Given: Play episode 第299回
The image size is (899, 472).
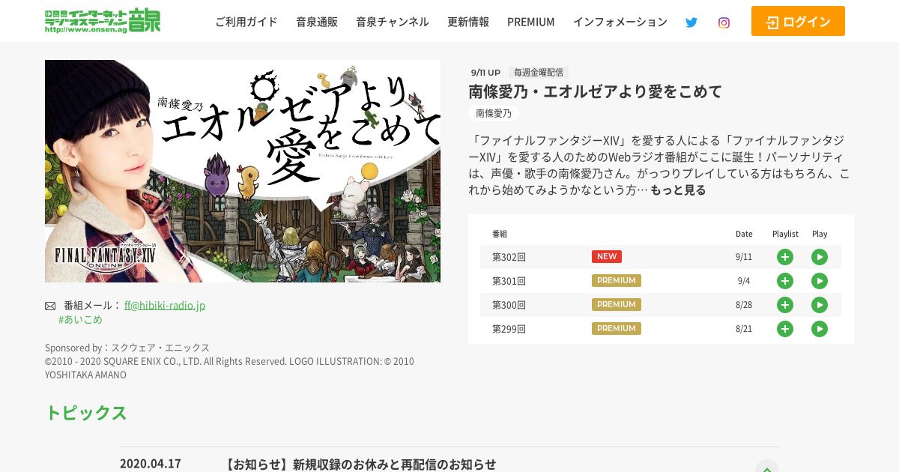Looking at the screenshot, I should point(820,329).
